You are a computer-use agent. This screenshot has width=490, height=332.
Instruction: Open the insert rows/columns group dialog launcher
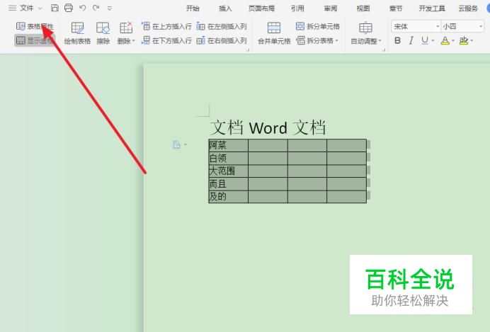click(248, 50)
